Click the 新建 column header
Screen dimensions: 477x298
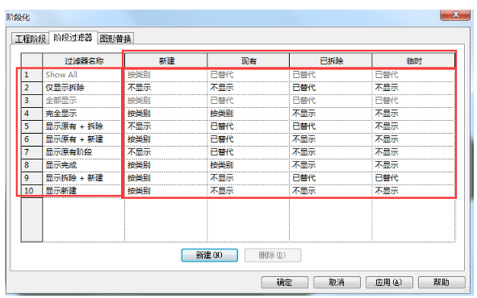(x=166, y=60)
